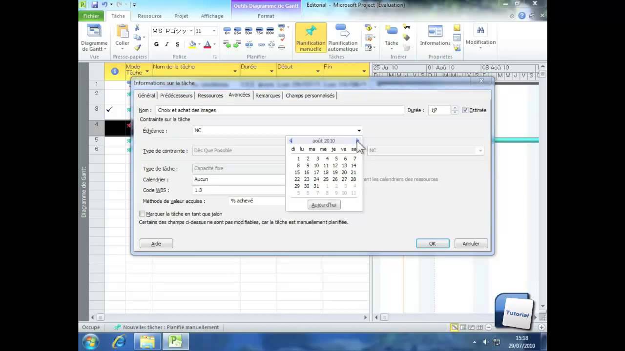The height and width of the screenshot is (351, 625).
Task: Open Internet Explorer from taskbar
Action: tap(119, 342)
